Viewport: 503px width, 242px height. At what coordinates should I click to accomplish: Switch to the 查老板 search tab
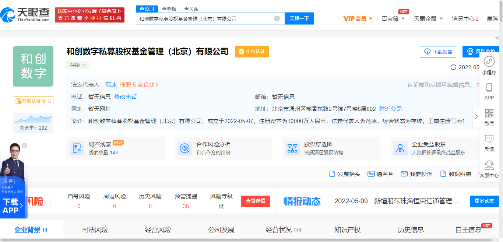169,8
